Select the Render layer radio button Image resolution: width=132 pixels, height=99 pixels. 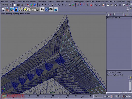[x=115, y=72]
